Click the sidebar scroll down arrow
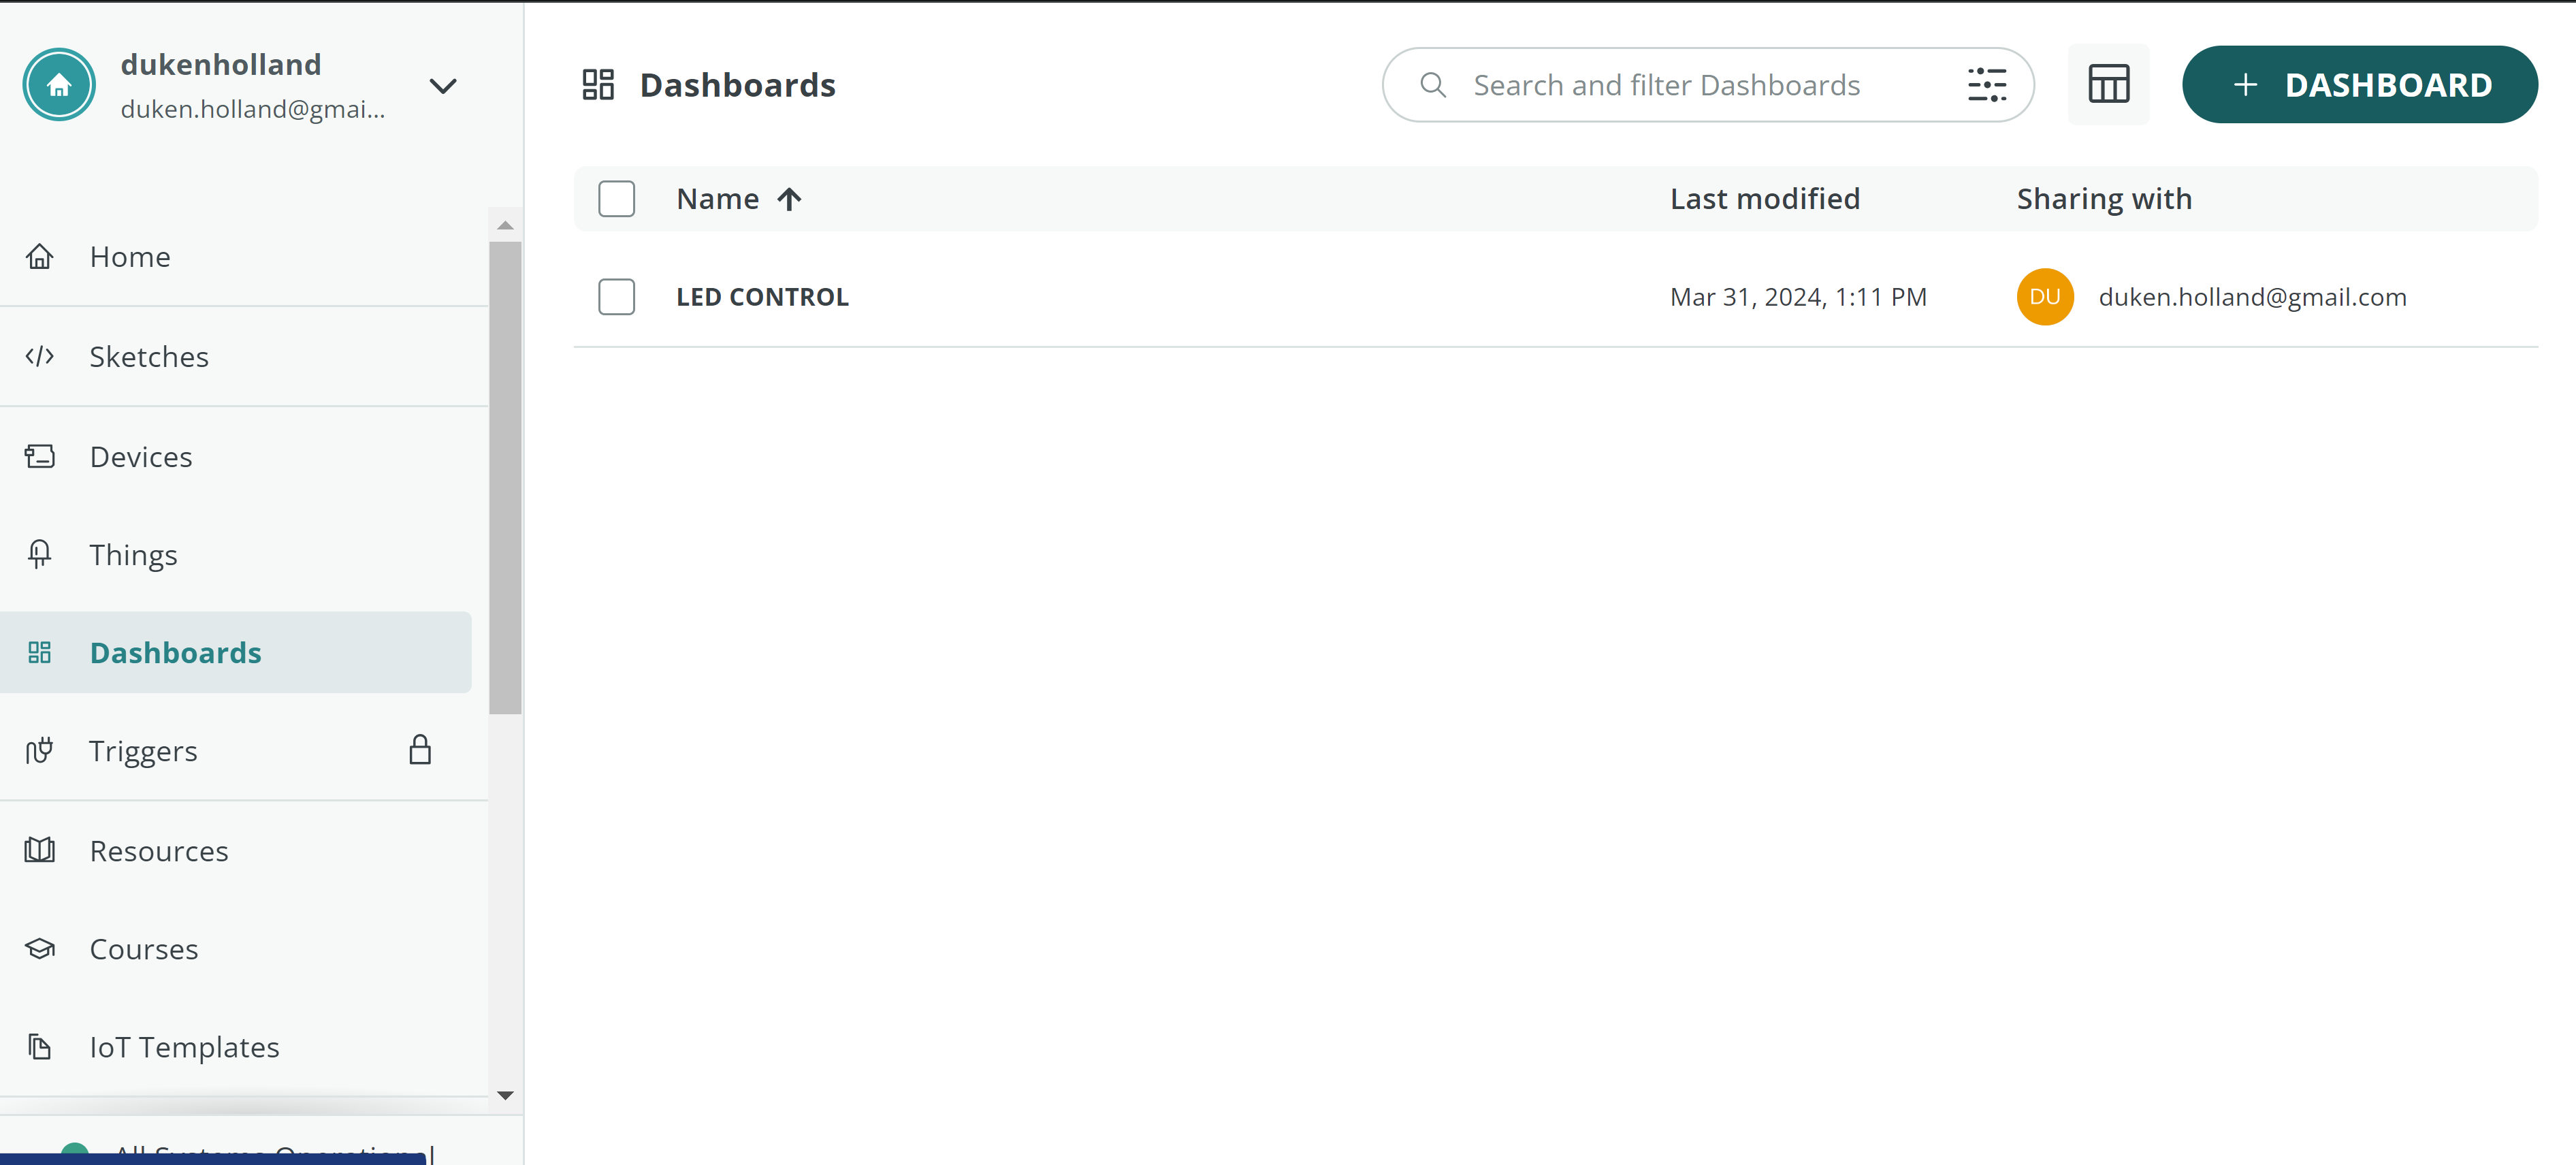Screen dimensions: 2576x1165 [505, 1095]
